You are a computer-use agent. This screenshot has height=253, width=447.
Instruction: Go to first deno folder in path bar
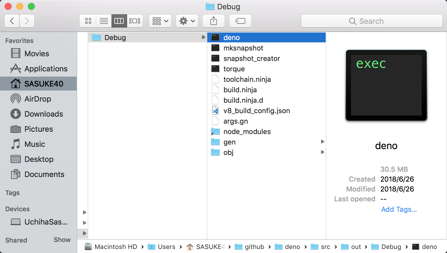click(287, 247)
